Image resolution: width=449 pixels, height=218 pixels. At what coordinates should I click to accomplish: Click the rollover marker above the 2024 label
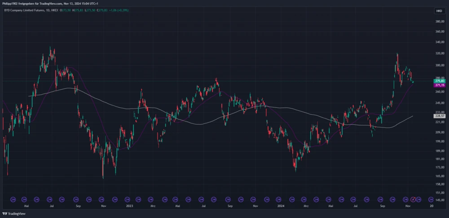coord(279,199)
